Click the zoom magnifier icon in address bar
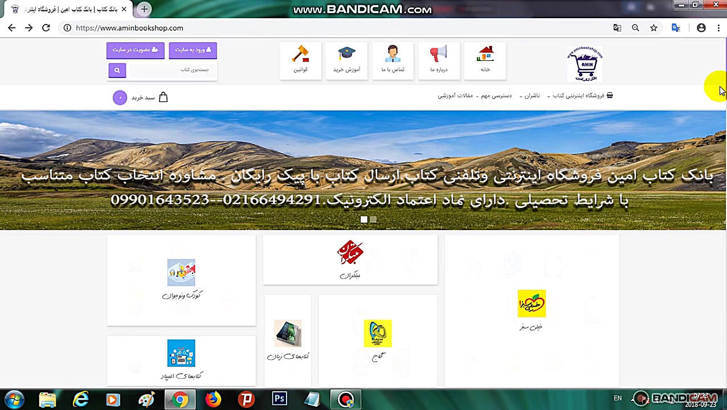This screenshot has width=727, height=410. click(635, 28)
